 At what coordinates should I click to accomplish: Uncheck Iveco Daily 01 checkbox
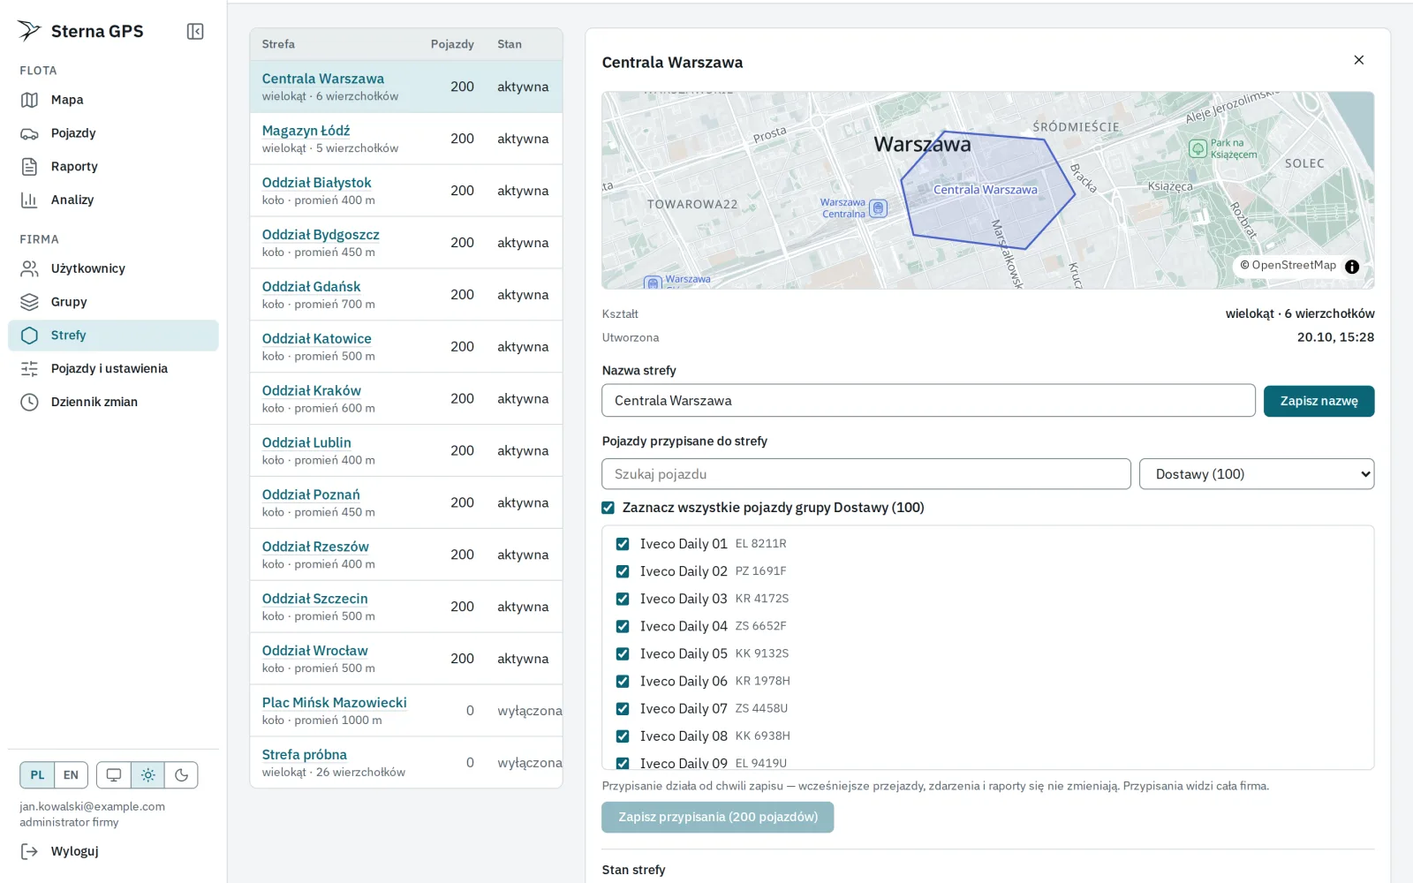click(x=623, y=544)
